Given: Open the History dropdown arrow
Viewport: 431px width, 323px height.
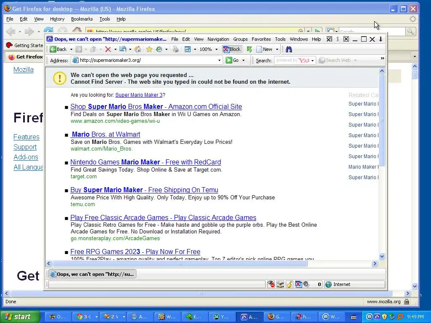Looking at the screenshot, I should pos(166,50).
